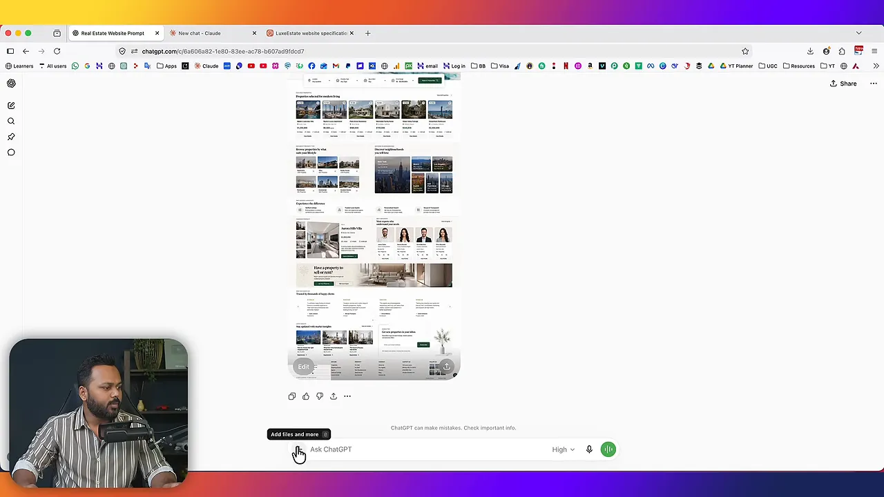884x497 pixels.
Task: Click the chat bubble sidebar icon
Action: pos(11,153)
